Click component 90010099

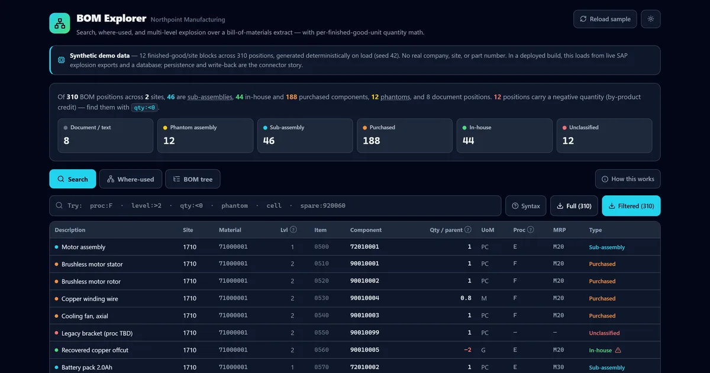click(x=364, y=333)
